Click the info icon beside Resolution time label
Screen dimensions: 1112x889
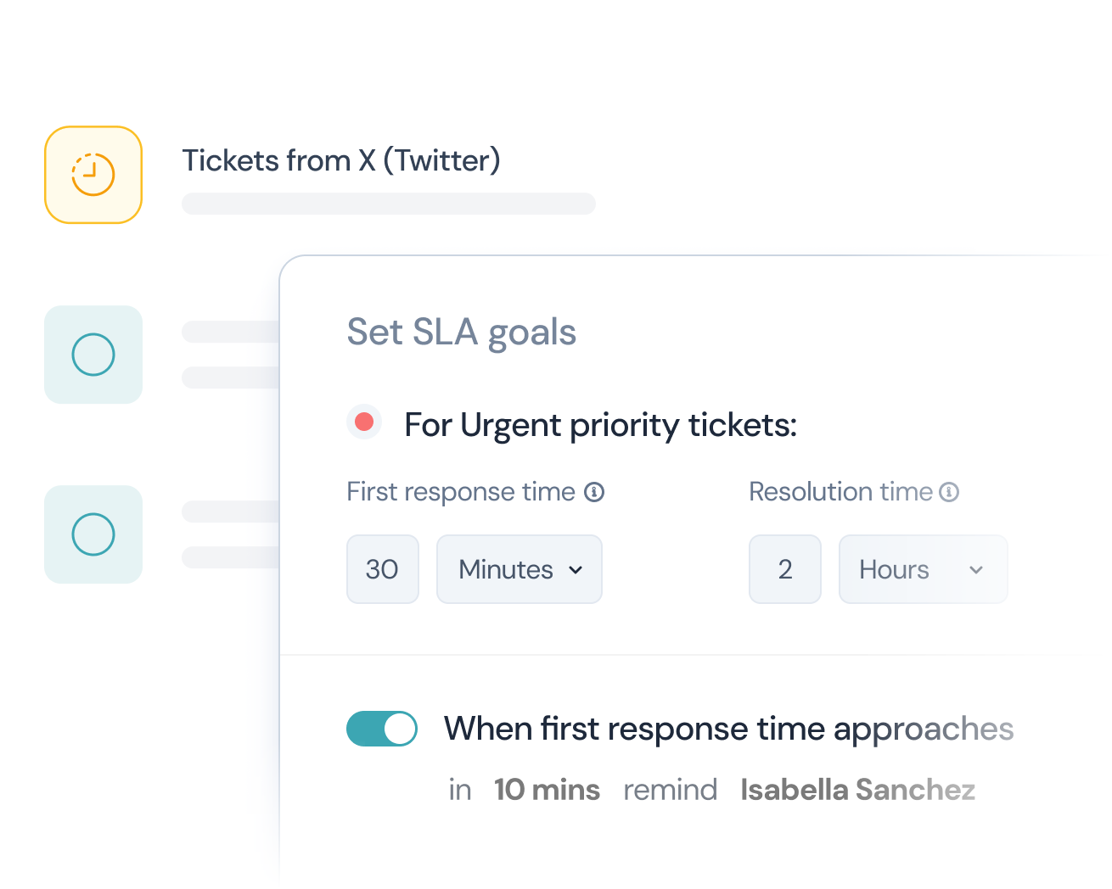point(950,491)
